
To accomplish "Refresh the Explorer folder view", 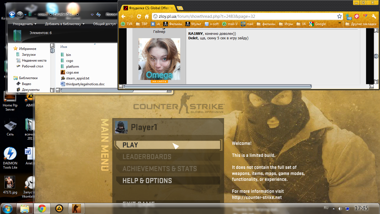I will point(98,14).
